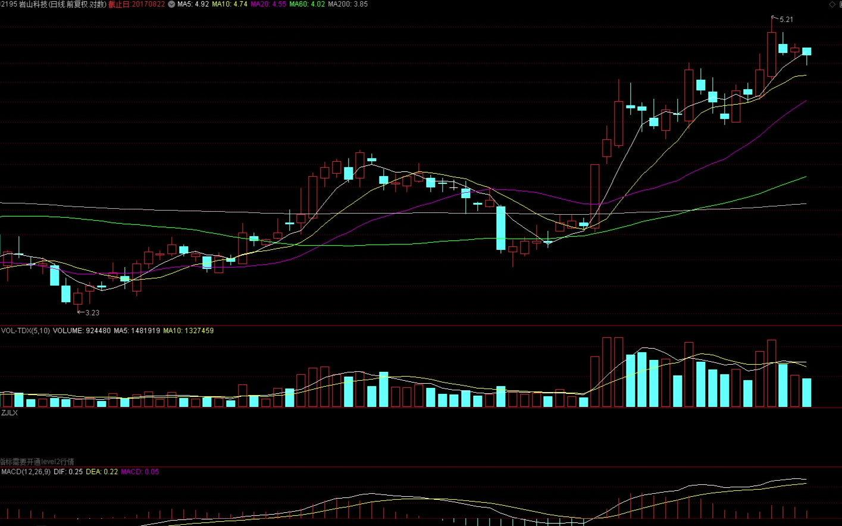The image size is (842, 526).
Task: Click the VOLUME: 924480 readout
Action: 82,331
